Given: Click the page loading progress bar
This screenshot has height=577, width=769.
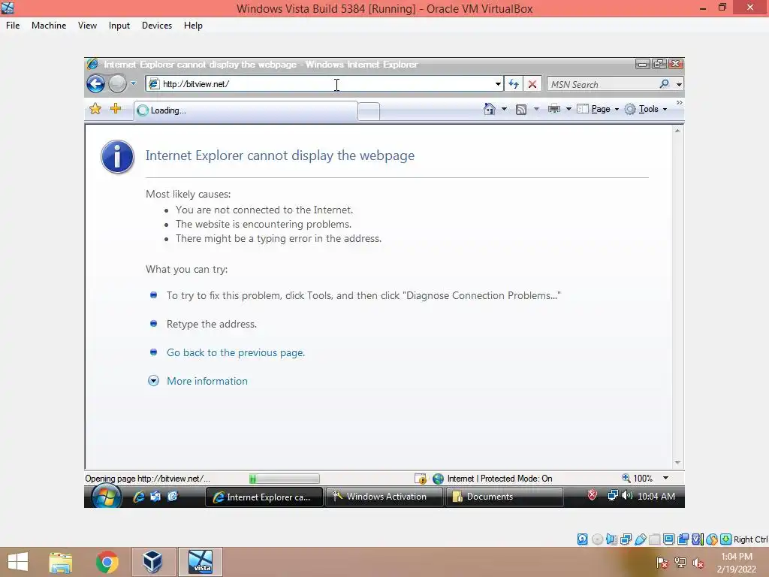Looking at the screenshot, I should (x=285, y=479).
